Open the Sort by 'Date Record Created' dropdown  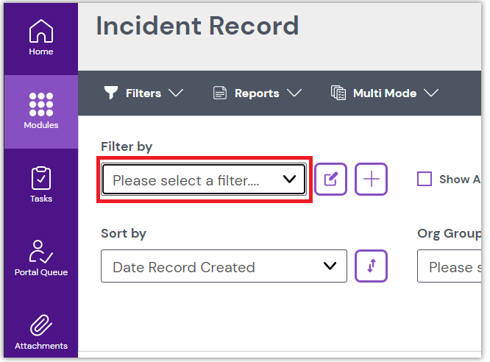(224, 266)
